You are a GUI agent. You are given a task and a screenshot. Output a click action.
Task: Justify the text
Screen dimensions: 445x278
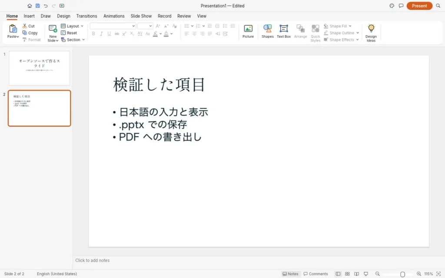click(x=210, y=34)
